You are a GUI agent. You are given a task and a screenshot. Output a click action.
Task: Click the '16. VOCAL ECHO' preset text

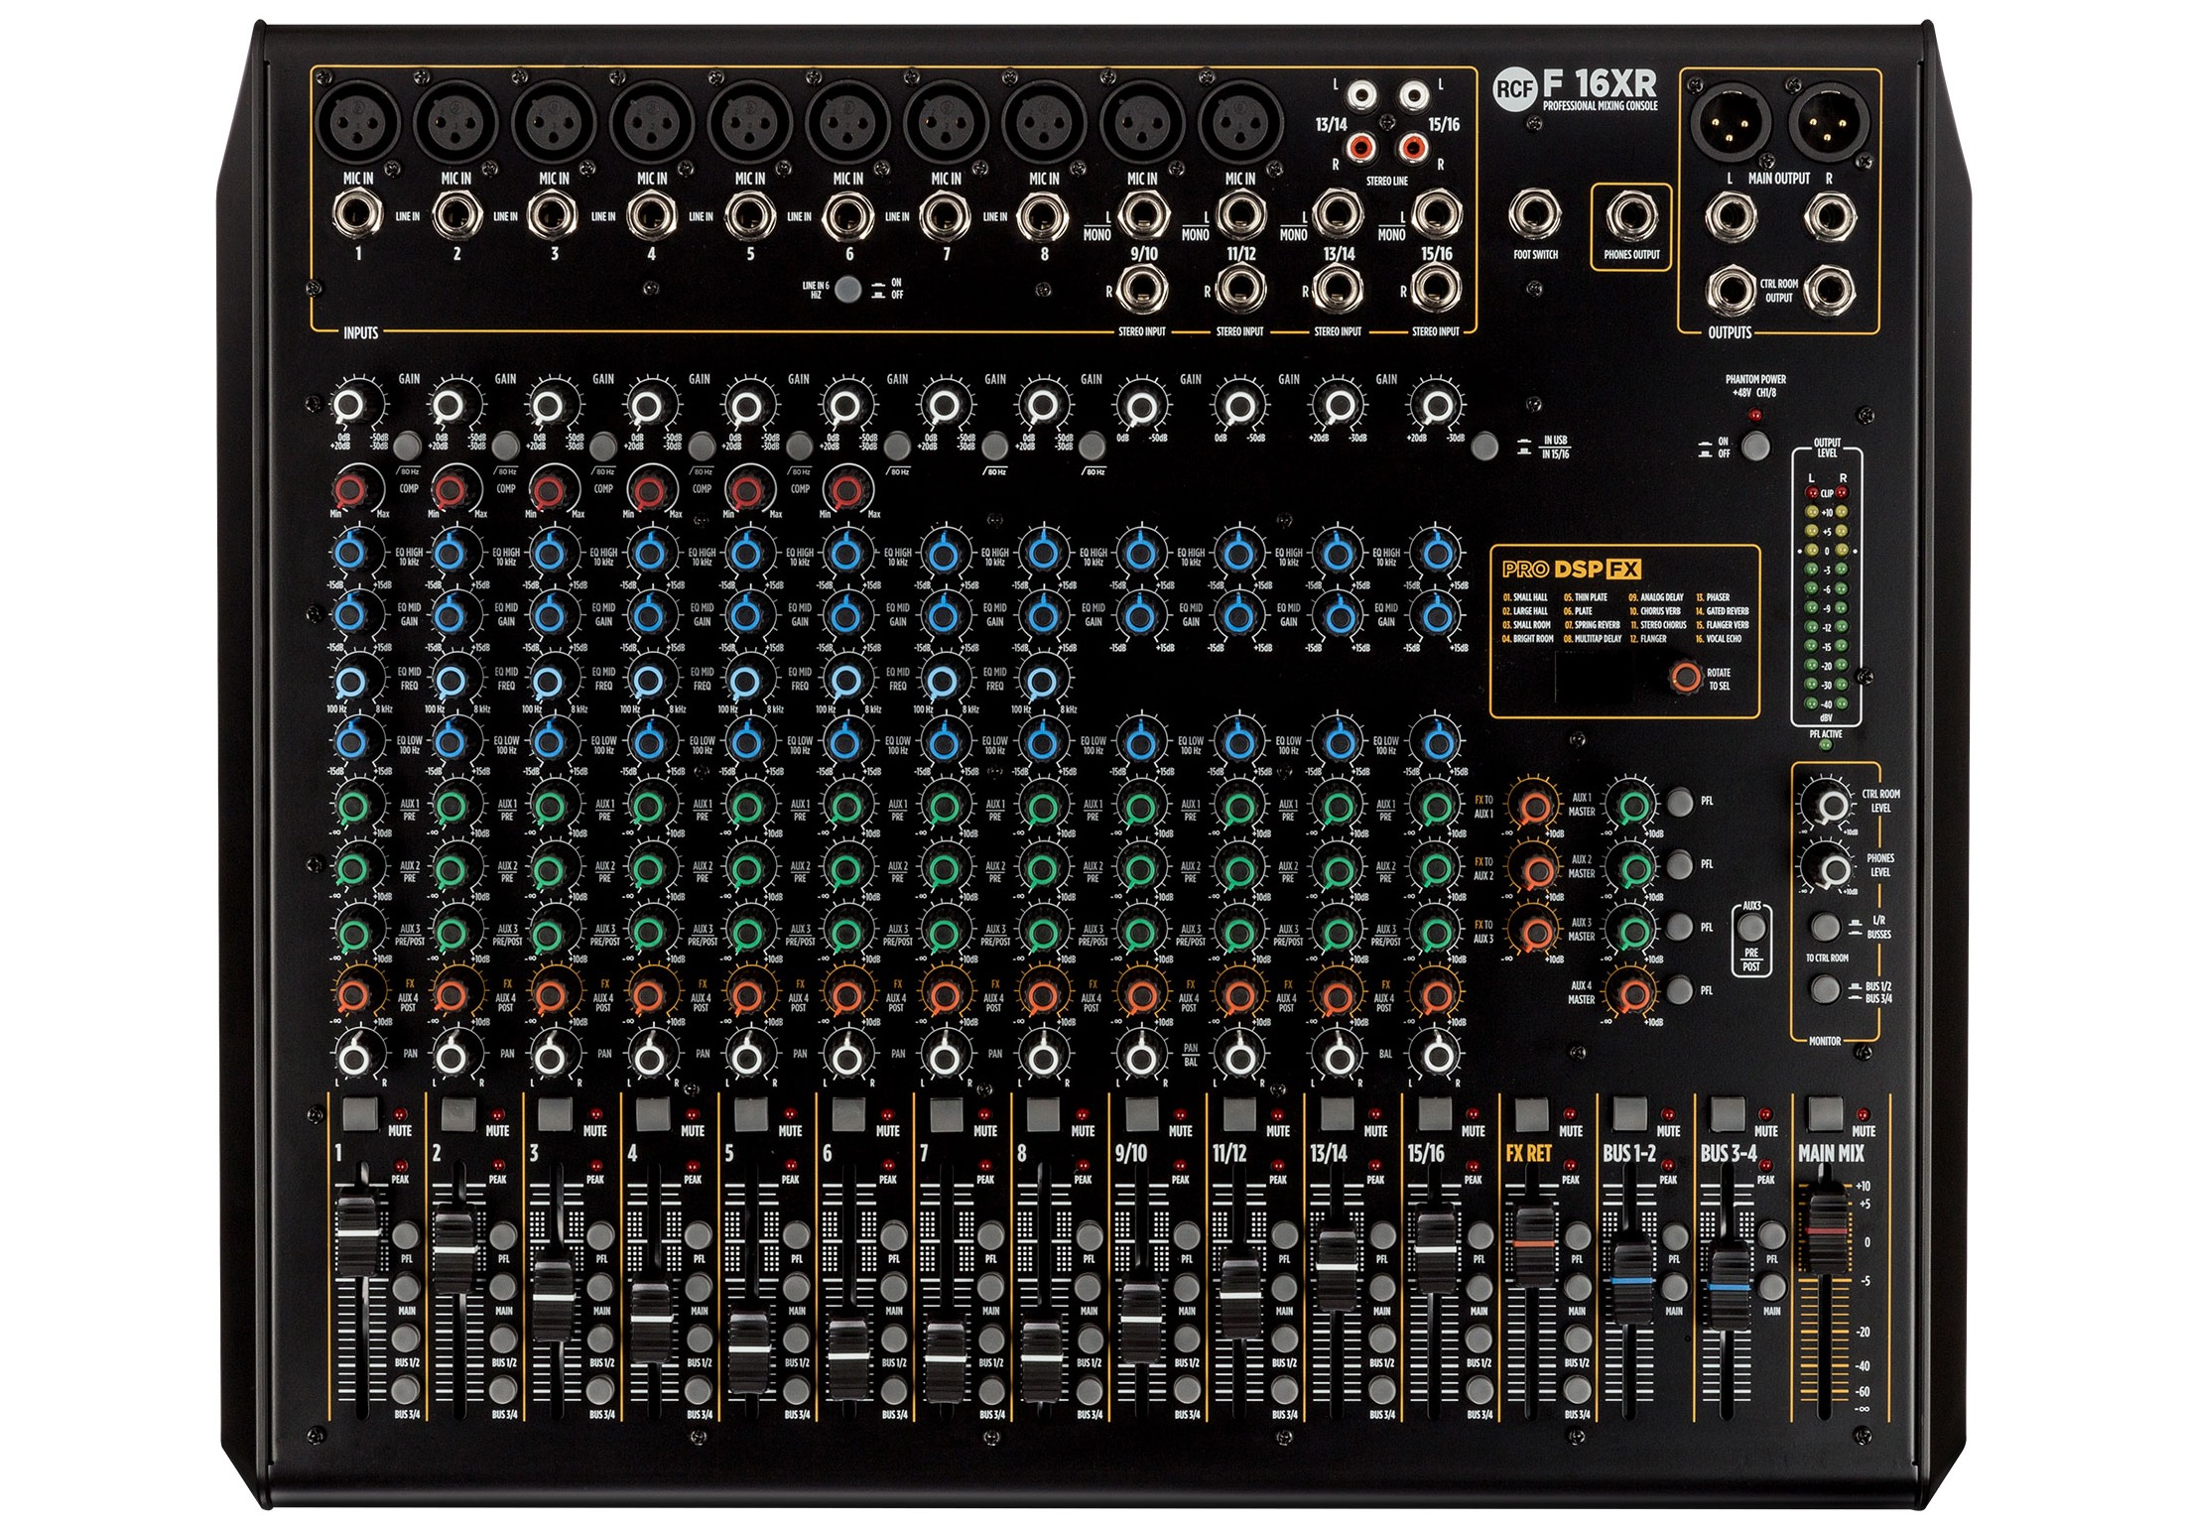pyautogui.click(x=1719, y=639)
